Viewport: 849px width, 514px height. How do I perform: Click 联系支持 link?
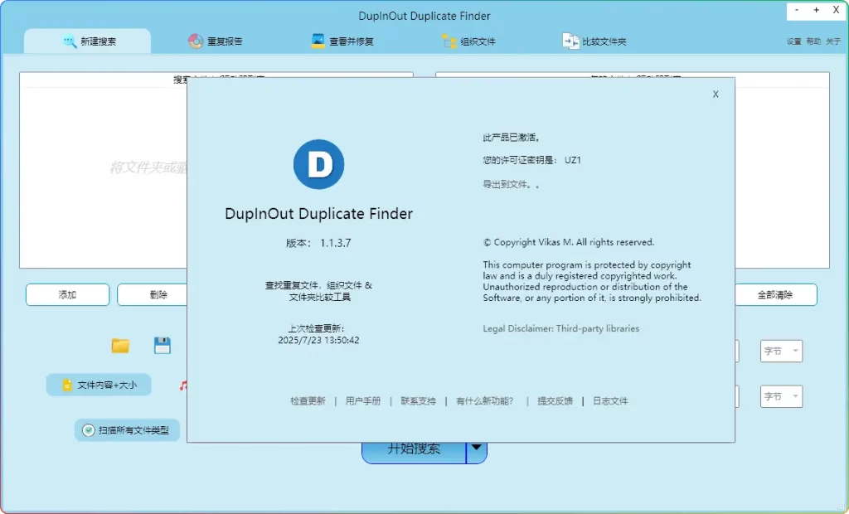418,400
